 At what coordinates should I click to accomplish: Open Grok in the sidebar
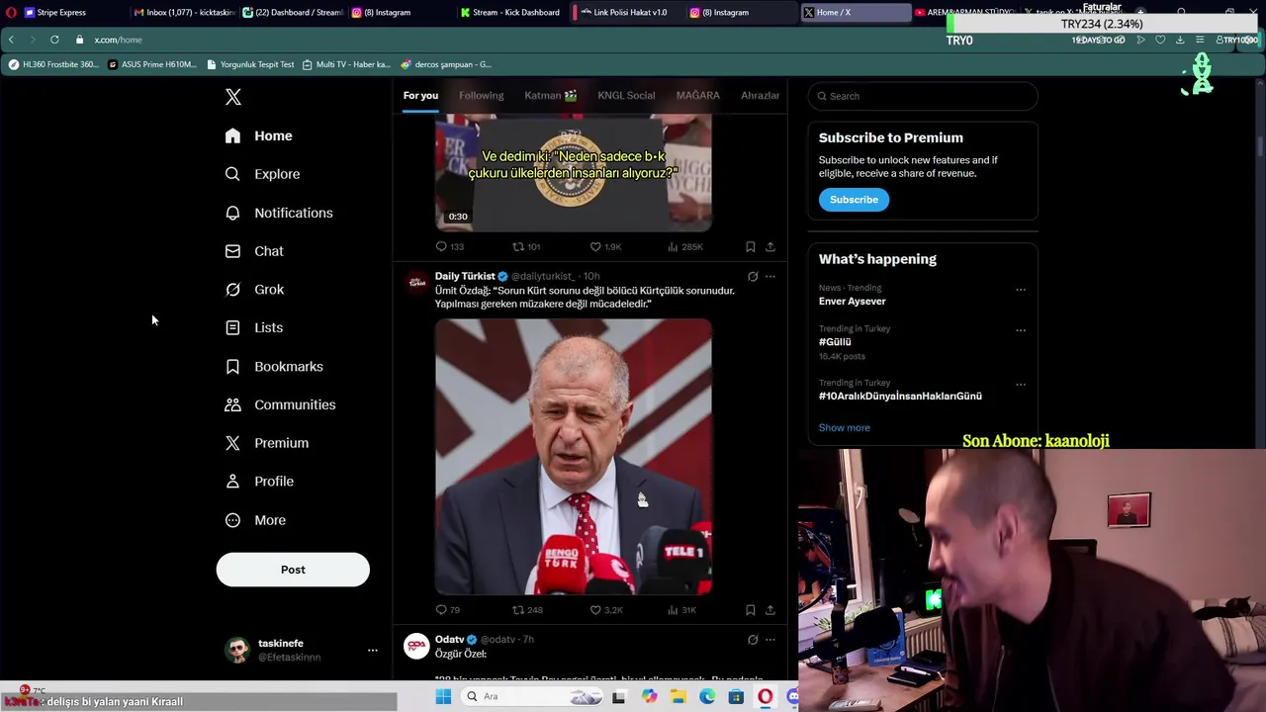pyautogui.click(x=254, y=290)
